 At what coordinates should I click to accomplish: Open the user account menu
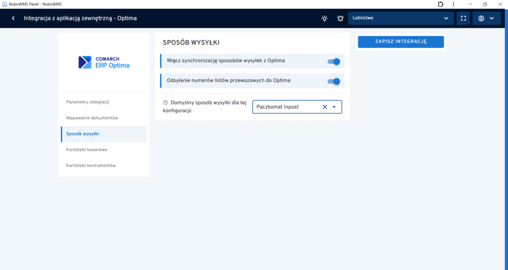coord(486,18)
